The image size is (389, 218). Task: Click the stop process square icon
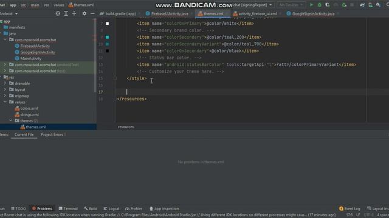click(x=352, y=5)
